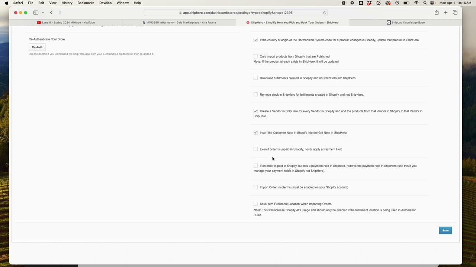Click the ShipLab Knowledge Base tab favicon
The image size is (476, 267).
389,22
